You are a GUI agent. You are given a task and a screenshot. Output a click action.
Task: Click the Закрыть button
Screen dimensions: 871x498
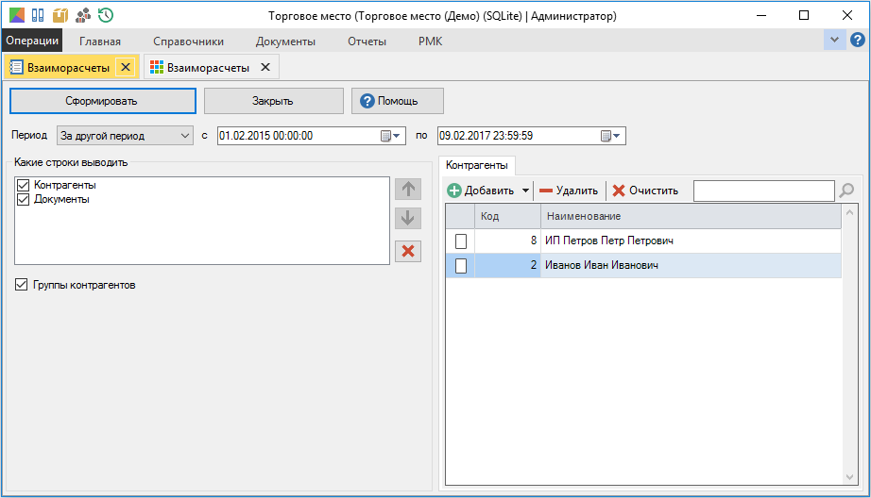pos(273,101)
